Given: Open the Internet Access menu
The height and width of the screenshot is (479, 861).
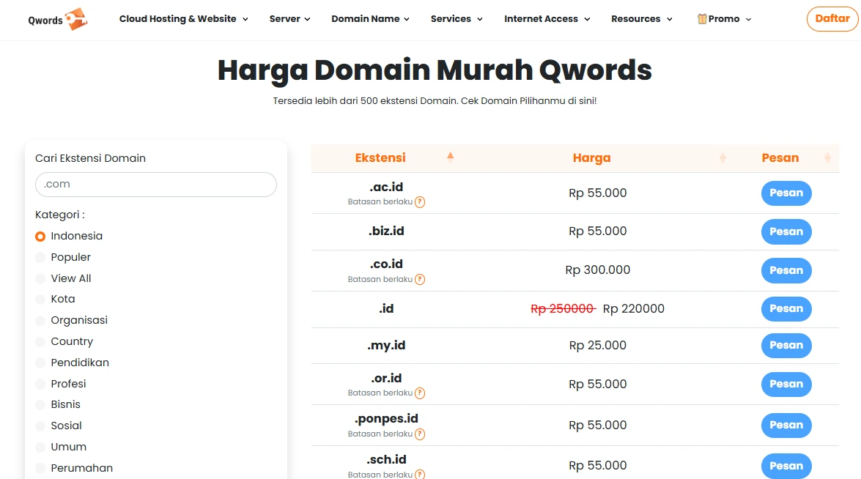Looking at the screenshot, I should [x=547, y=19].
